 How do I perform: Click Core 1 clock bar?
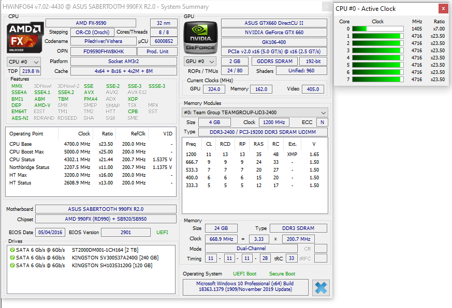[x=377, y=36]
